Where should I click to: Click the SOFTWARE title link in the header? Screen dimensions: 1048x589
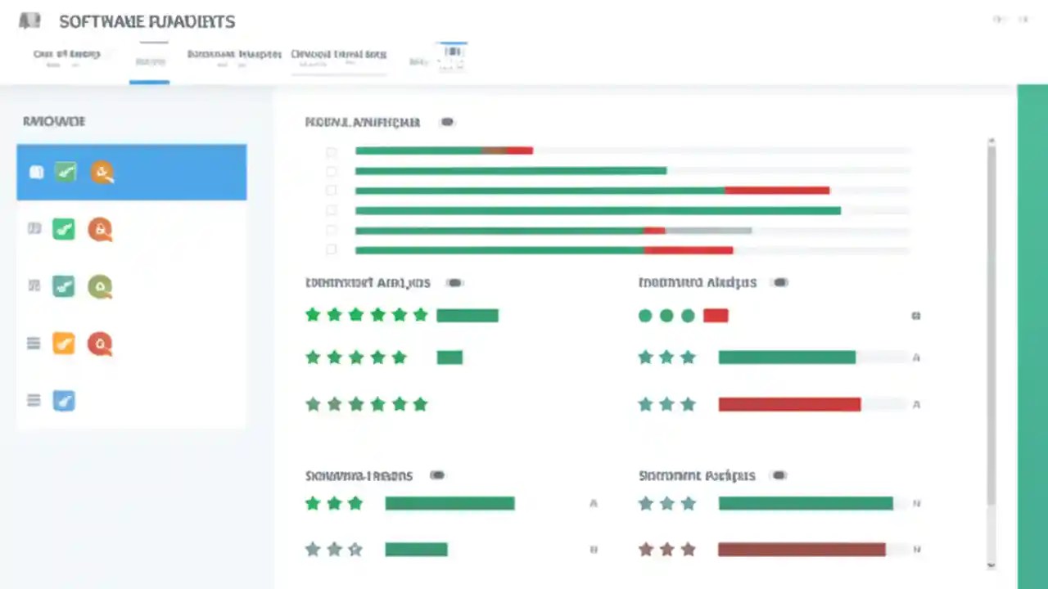click(x=147, y=21)
